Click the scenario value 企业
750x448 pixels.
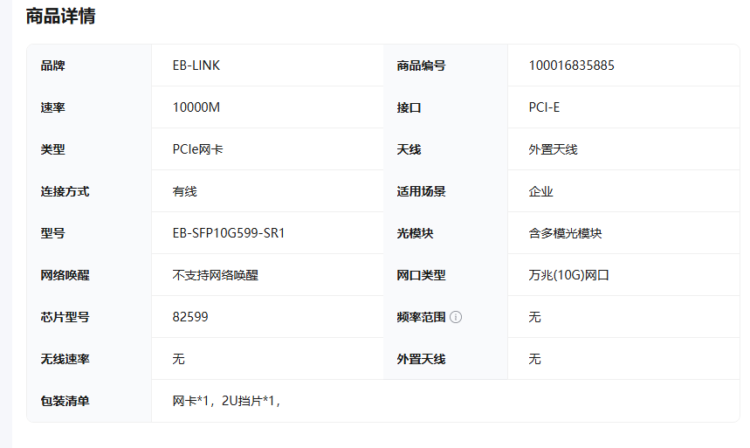(x=540, y=191)
